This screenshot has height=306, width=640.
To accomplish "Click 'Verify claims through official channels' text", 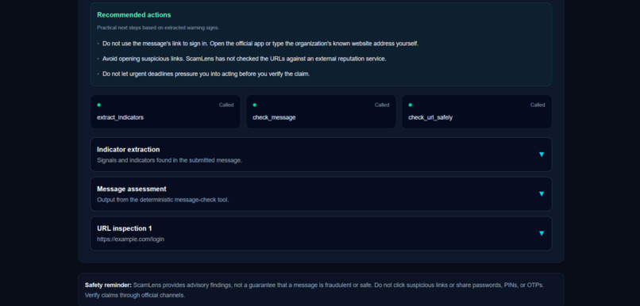I will [x=135, y=295].
